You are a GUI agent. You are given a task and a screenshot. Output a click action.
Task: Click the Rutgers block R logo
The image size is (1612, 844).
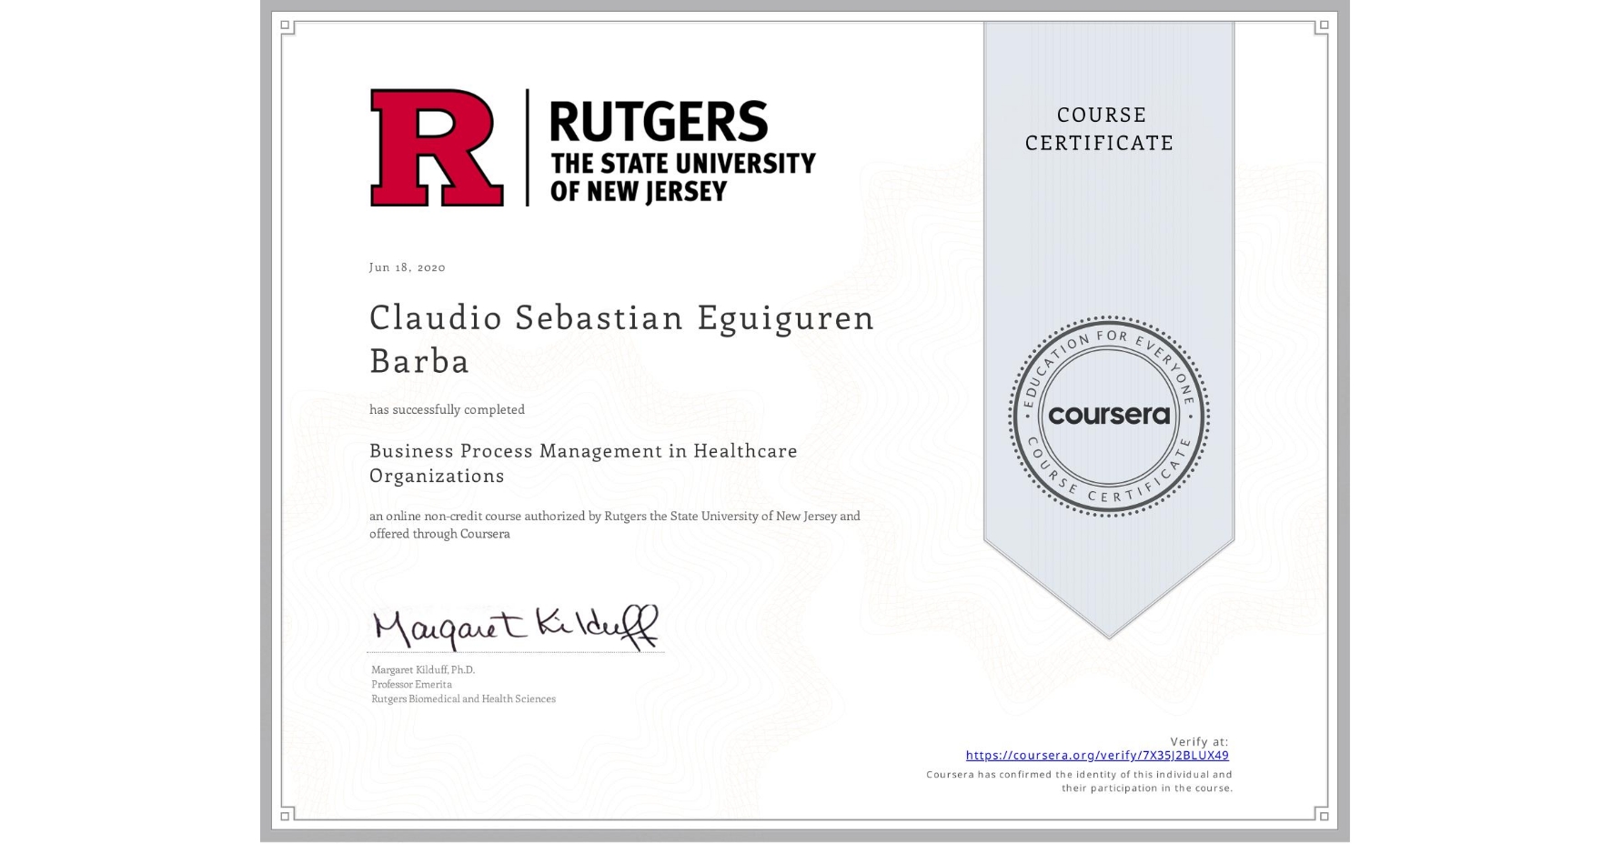pyautogui.click(x=437, y=146)
